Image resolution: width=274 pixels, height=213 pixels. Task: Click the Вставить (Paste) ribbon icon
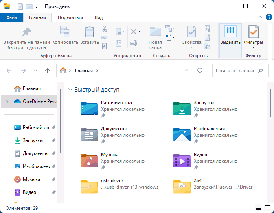coord(90,32)
